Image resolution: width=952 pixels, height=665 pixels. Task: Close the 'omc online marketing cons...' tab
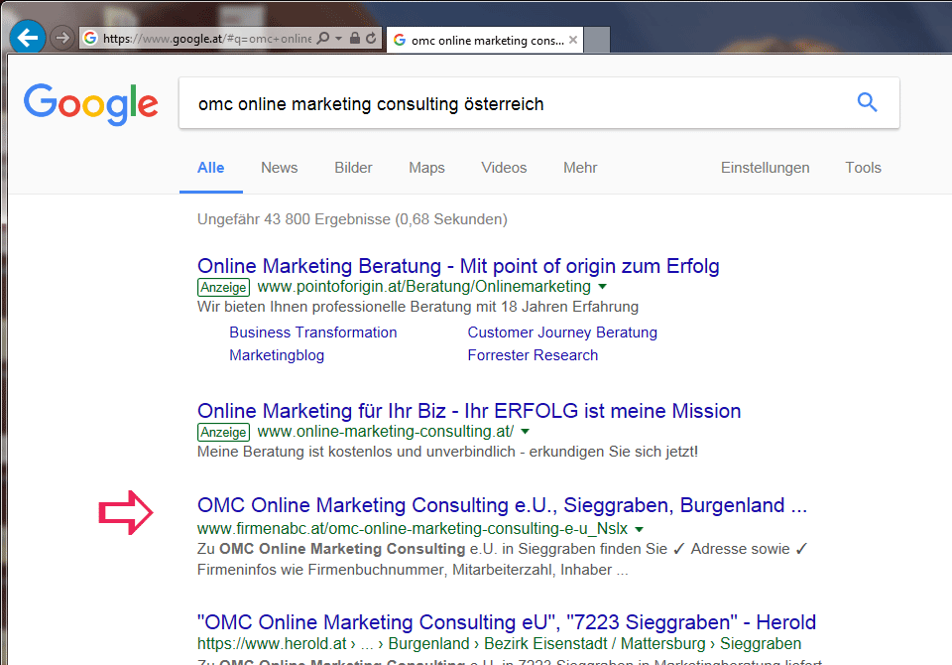coord(572,40)
